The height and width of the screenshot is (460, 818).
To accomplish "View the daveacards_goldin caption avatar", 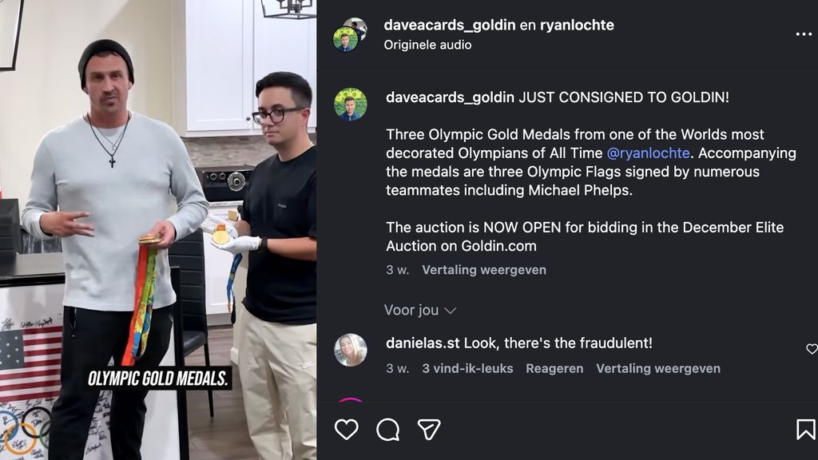I will [x=351, y=105].
